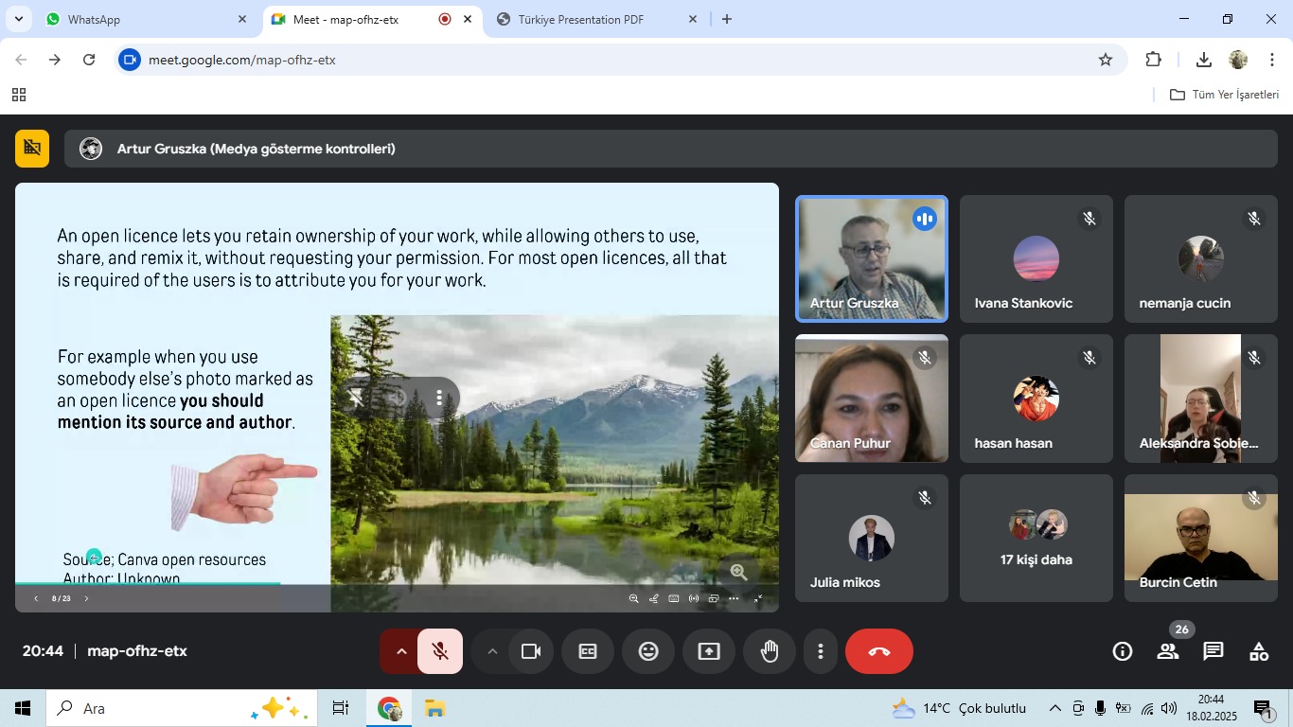Open the meeting activities panel
The height and width of the screenshot is (727, 1293).
pos(1259,651)
